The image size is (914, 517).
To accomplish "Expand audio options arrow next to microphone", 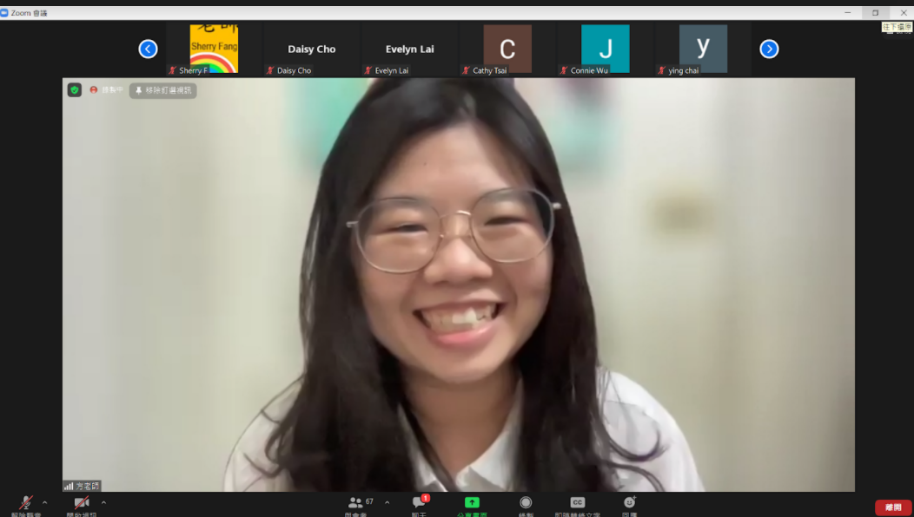I will click(45, 502).
